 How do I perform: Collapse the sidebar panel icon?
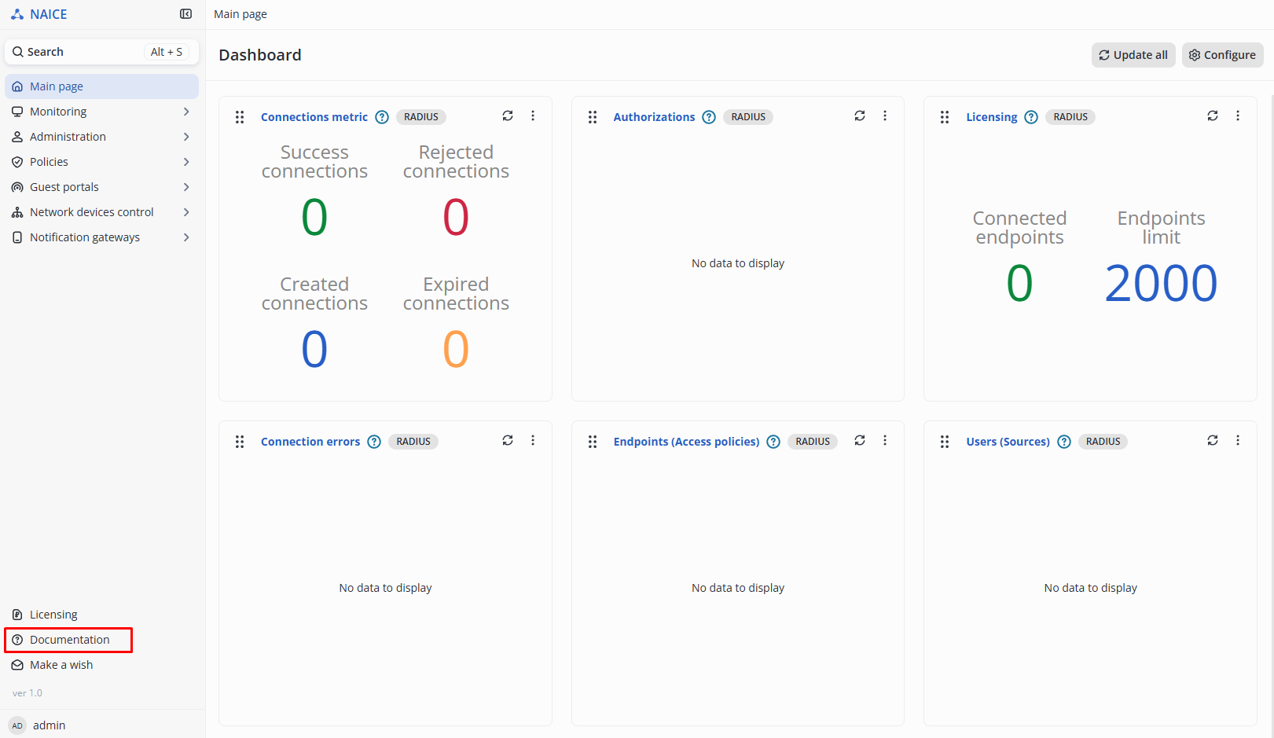pos(186,14)
